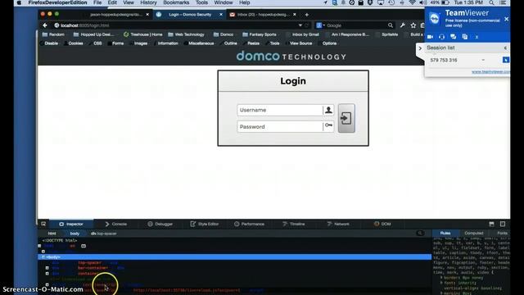The width and height of the screenshot is (524, 295).
Task: Click the bookmark star icon
Action: tap(413, 25)
